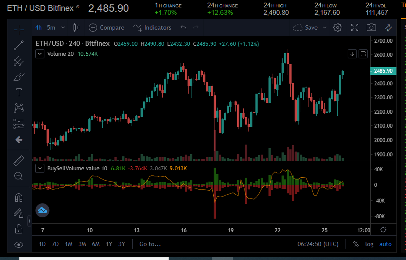Click the down arrow button on chart pane

[x=352, y=54]
